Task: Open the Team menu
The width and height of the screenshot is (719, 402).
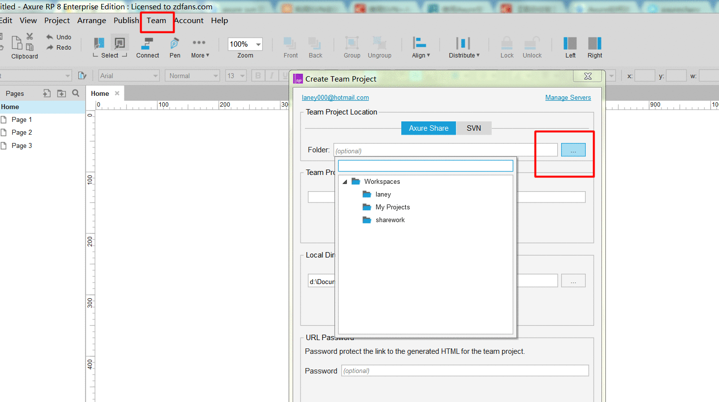Action: [156, 21]
